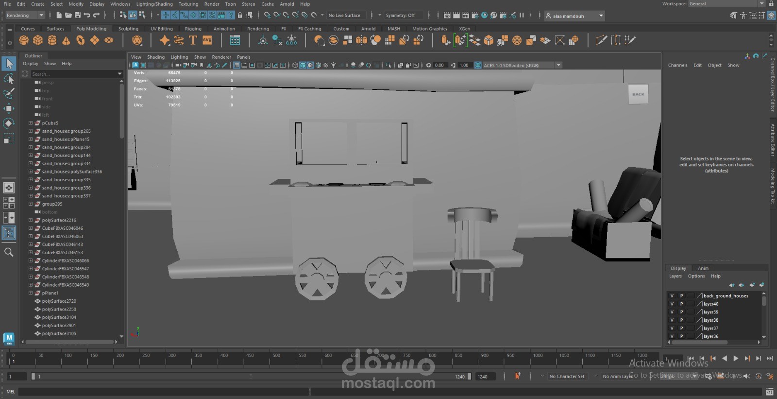Viewport: 777px width, 399px height.
Task: Open the Symmetry: Off dropdown
Action: point(404,16)
